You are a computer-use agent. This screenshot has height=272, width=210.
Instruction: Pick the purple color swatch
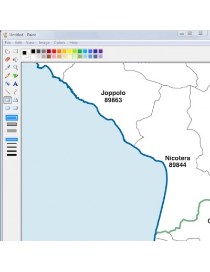100,51
